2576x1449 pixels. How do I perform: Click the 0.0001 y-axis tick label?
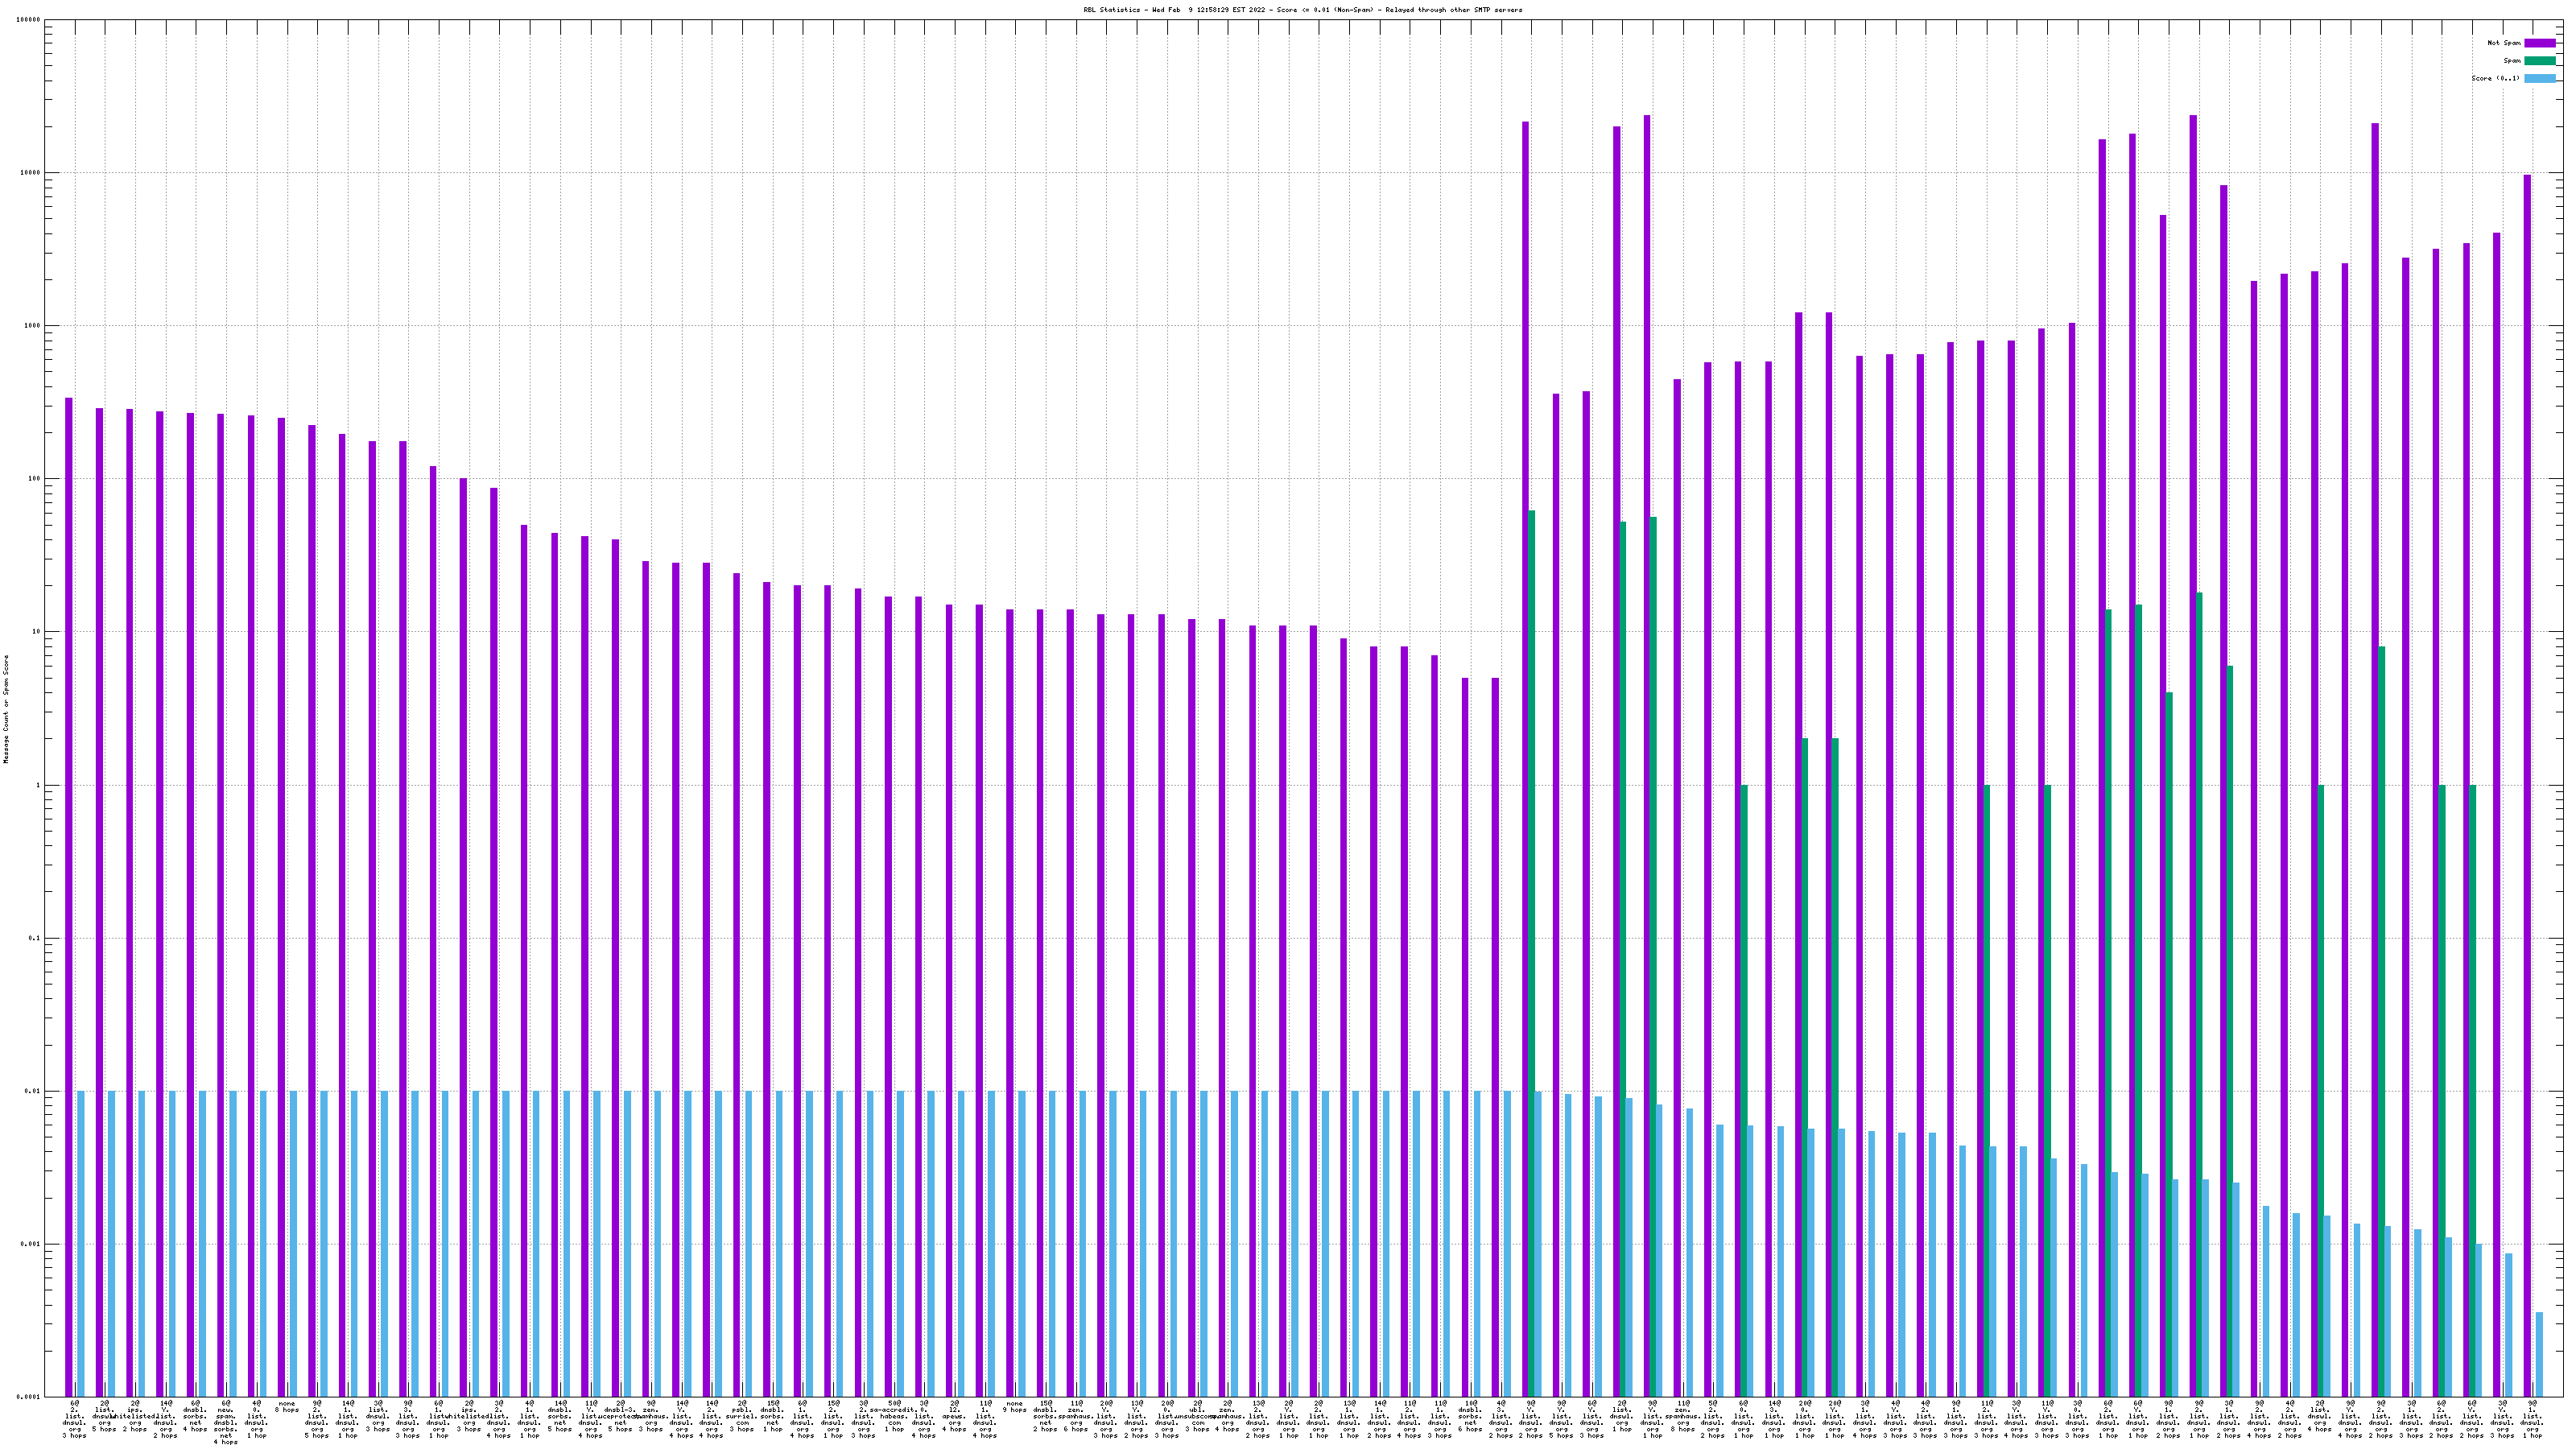pyautogui.click(x=29, y=1397)
